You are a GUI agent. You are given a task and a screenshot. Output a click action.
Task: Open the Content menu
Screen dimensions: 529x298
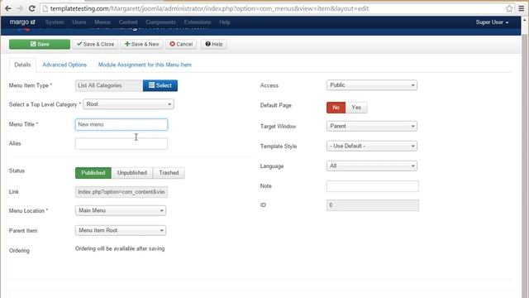(128, 22)
